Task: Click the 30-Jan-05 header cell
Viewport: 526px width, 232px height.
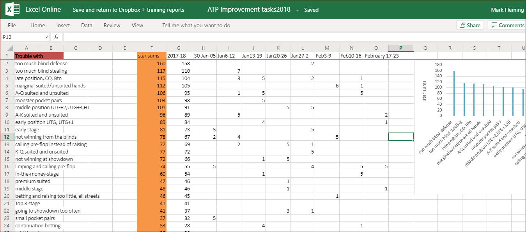Action: 204,56
